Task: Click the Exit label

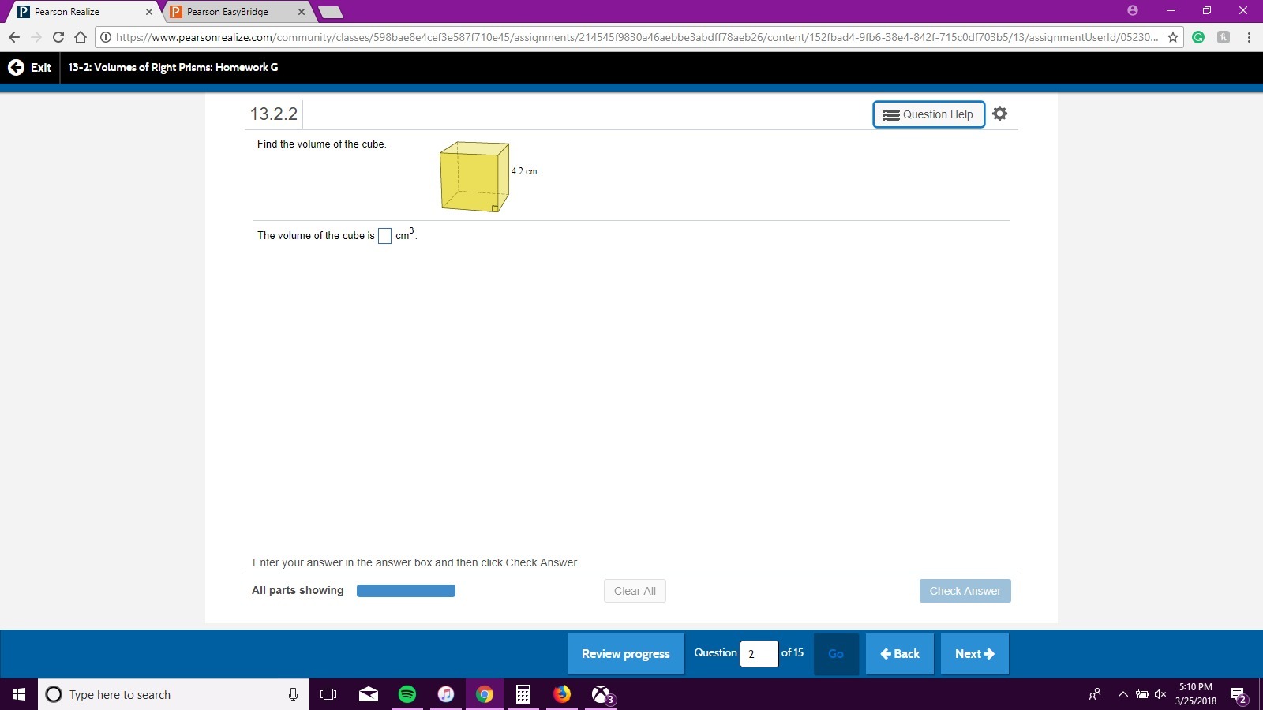Action: pos(41,68)
